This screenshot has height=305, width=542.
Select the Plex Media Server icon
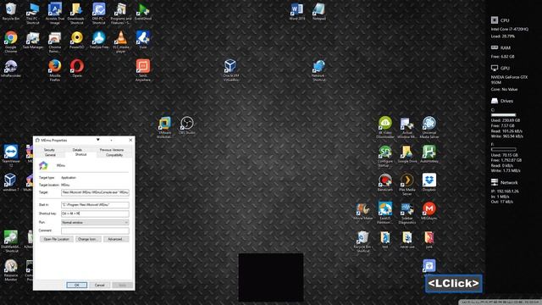pyautogui.click(x=406, y=180)
